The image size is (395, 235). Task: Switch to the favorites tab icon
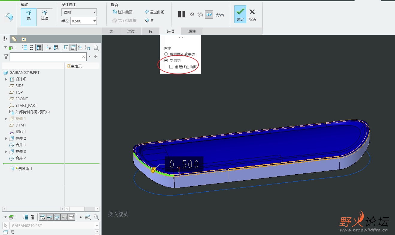coord(24,39)
